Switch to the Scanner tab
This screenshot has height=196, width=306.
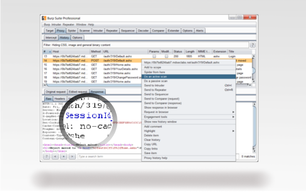point(84,31)
